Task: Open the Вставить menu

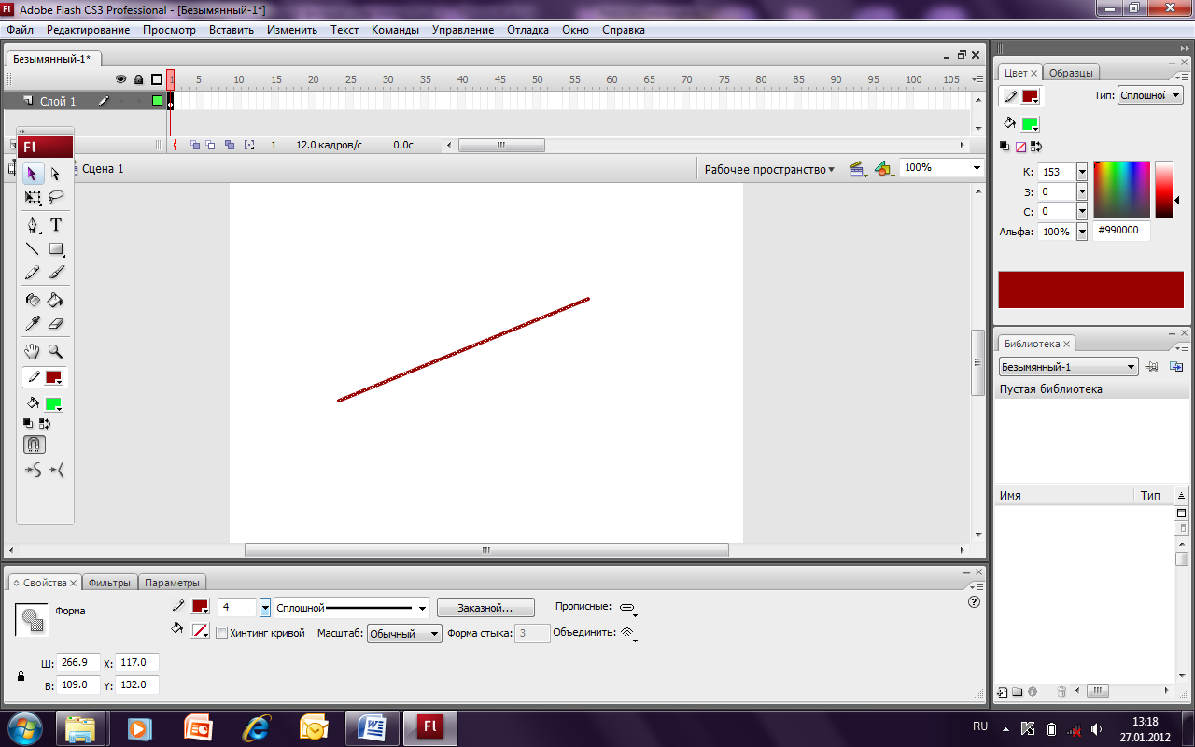Action: pos(232,30)
